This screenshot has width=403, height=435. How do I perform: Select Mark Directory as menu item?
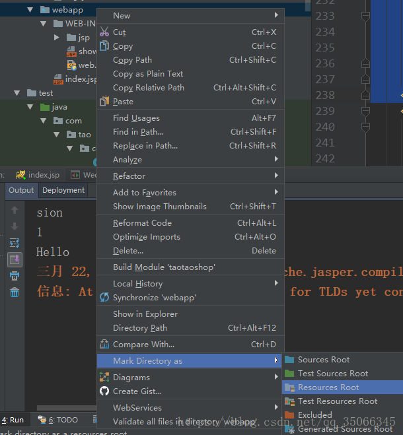[190, 360]
